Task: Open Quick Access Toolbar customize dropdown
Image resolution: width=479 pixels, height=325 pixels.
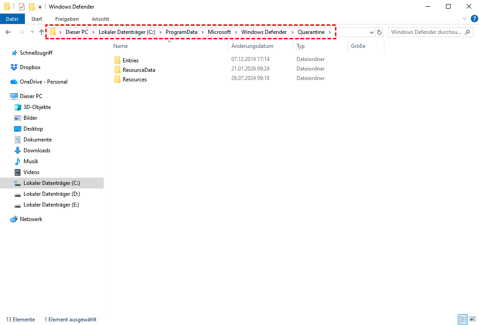Action: (40, 7)
